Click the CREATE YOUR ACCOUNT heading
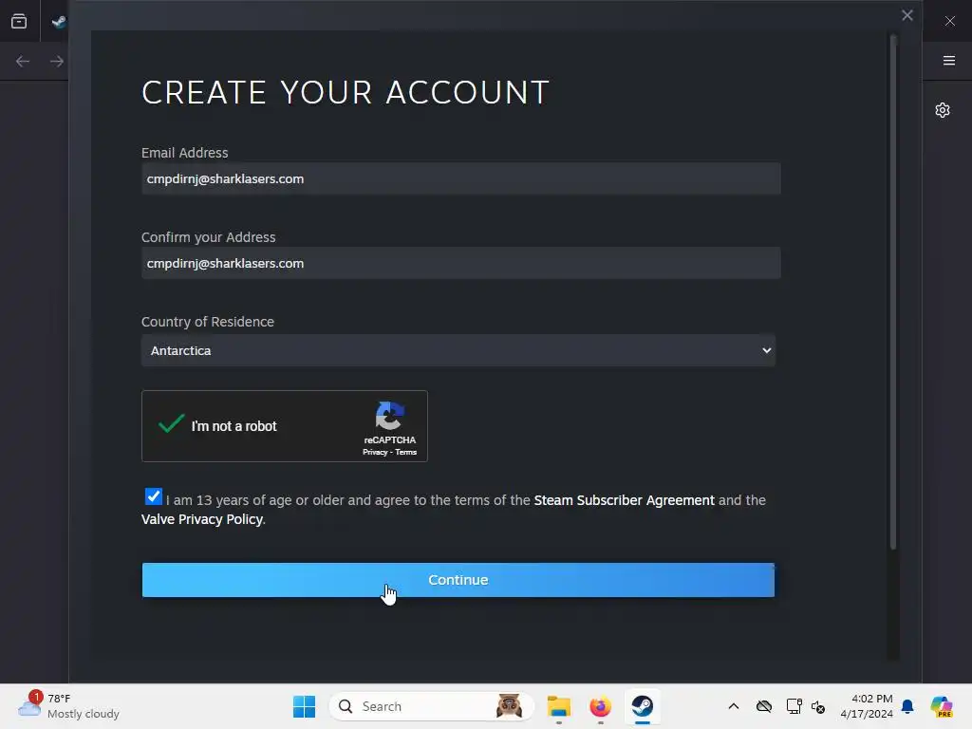 (x=346, y=92)
